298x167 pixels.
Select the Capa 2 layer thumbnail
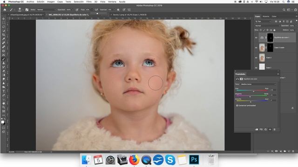(x=262, y=58)
